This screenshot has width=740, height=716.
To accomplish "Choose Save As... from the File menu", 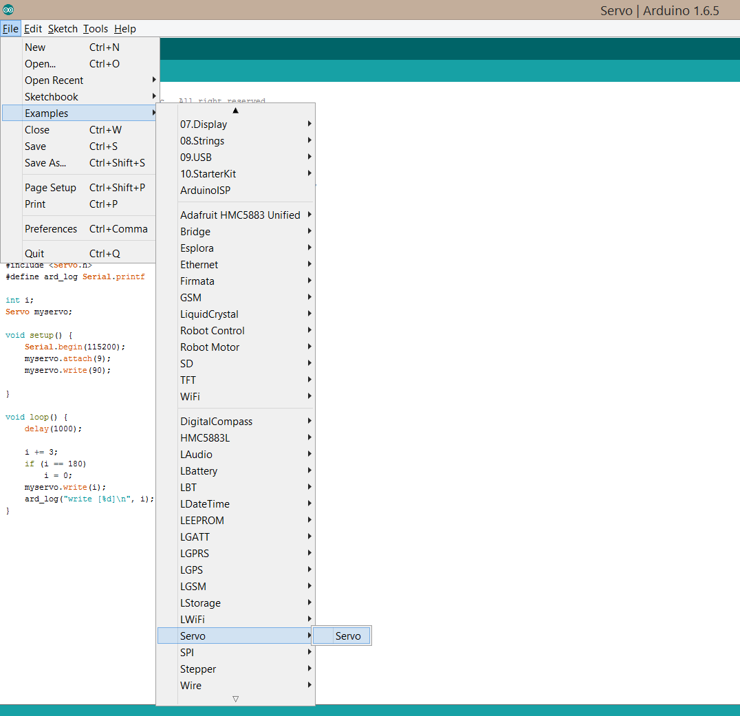I will pyautogui.click(x=79, y=163).
